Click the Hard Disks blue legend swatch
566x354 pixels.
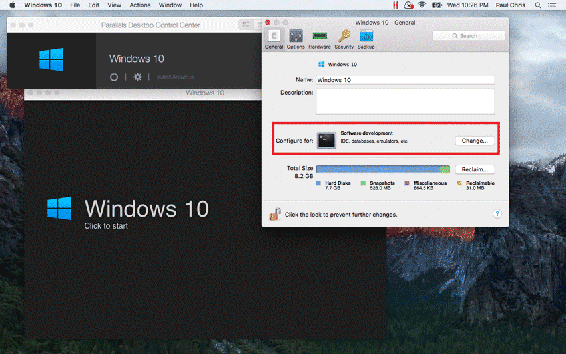318,183
